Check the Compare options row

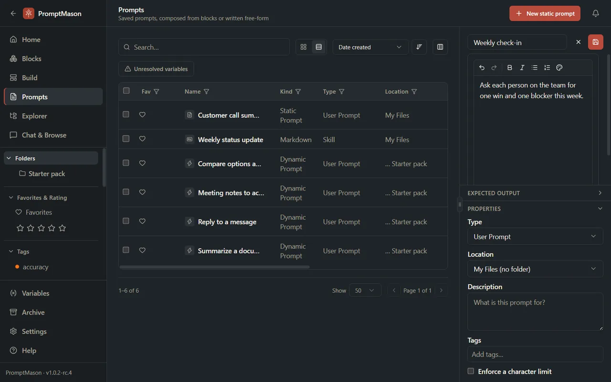[x=126, y=163]
